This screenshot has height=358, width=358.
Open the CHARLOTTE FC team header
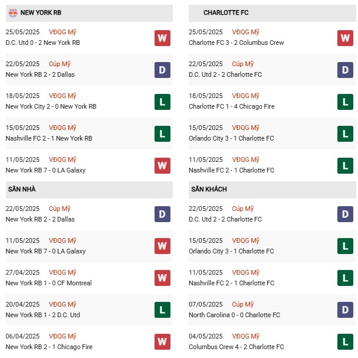(272, 13)
